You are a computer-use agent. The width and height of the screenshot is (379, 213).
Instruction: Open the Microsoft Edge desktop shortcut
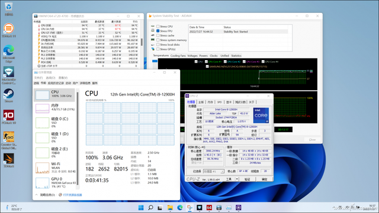pos(9,54)
